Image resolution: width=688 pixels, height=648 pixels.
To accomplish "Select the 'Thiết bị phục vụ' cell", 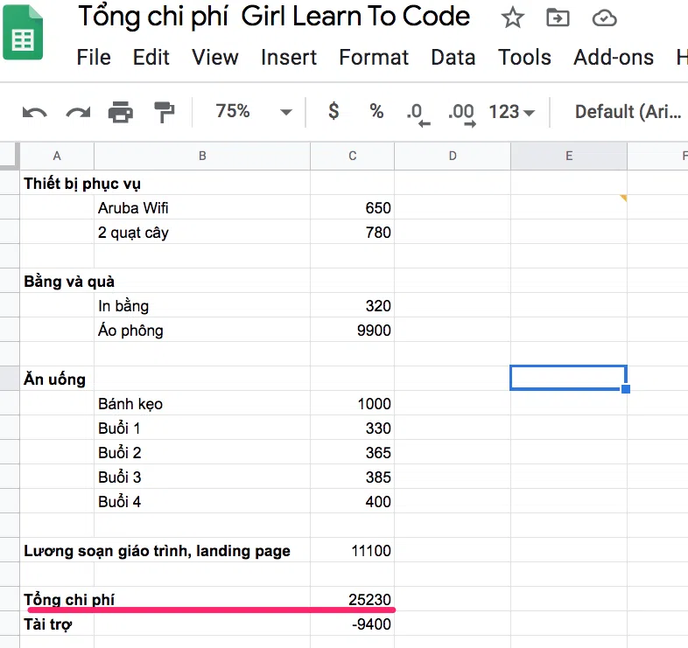I will click(x=57, y=184).
